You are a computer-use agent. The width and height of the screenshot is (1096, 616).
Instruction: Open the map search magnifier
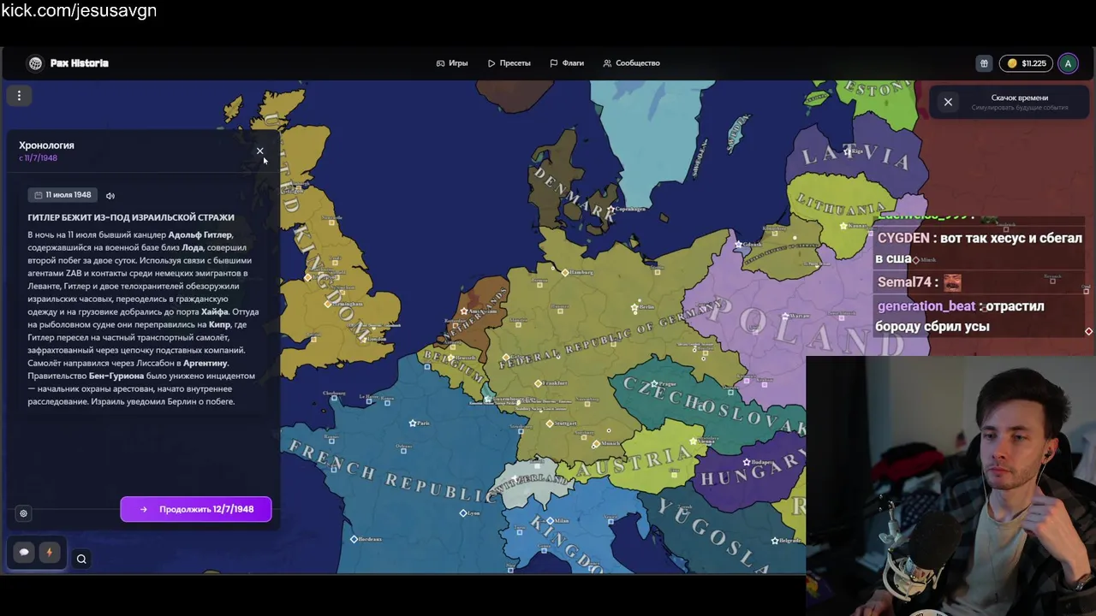pyautogui.click(x=81, y=559)
